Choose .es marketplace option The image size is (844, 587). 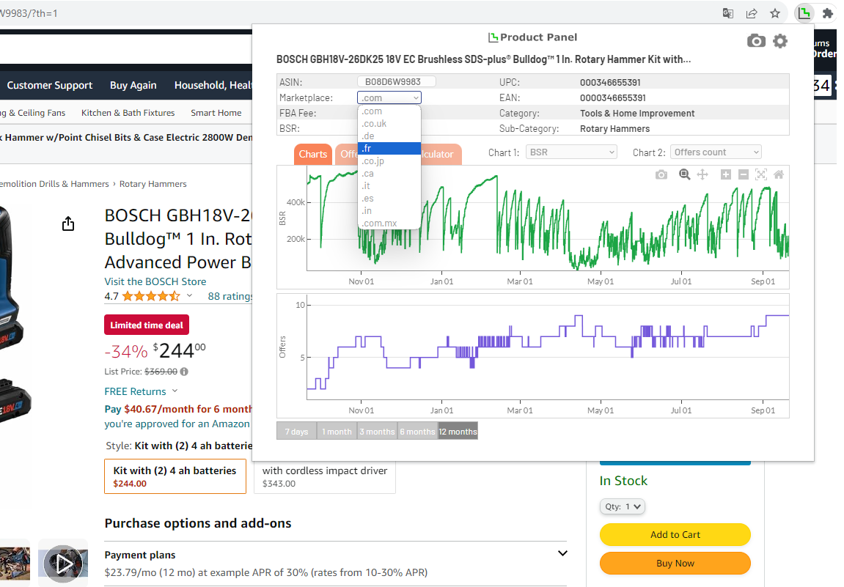click(x=389, y=198)
